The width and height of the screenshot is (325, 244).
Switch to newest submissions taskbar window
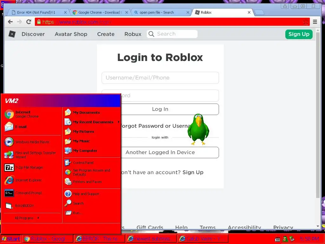151,239
